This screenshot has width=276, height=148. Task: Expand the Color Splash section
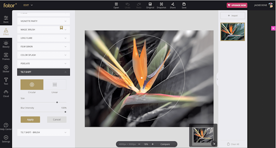pyautogui.click(x=43, y=55)
